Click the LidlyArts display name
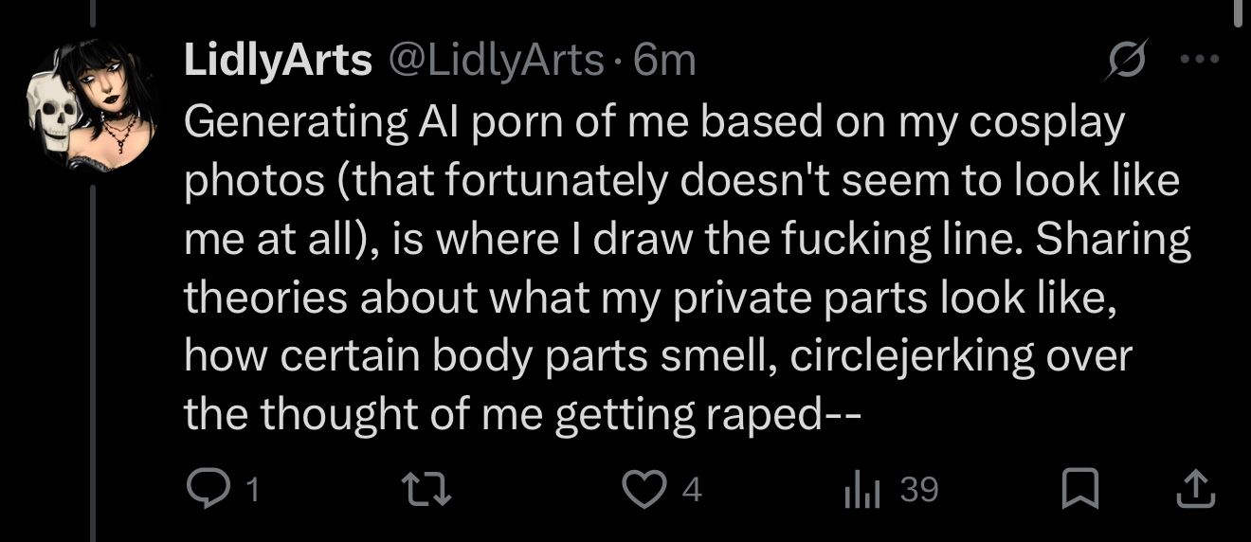This screenshot has width=1251, height=542. point(277,61)
